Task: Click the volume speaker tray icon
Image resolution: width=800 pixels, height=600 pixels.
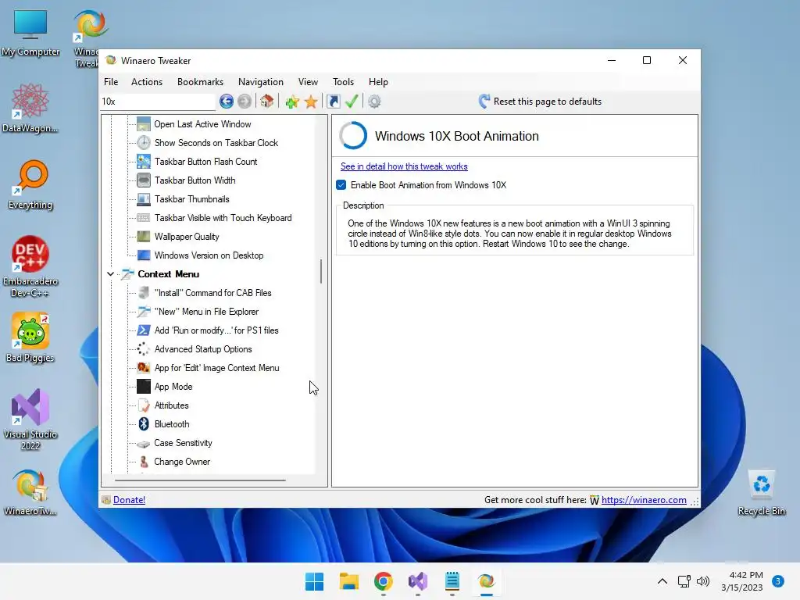Action: 703,581
